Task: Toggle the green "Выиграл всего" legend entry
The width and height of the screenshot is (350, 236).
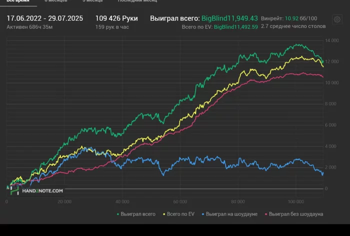Action: (136, 214)
